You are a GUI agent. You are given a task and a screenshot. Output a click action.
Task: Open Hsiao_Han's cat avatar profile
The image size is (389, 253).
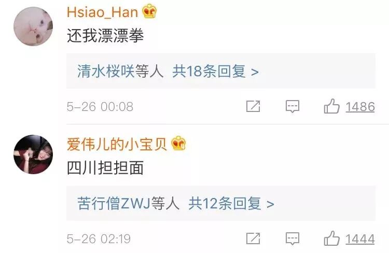33,26
